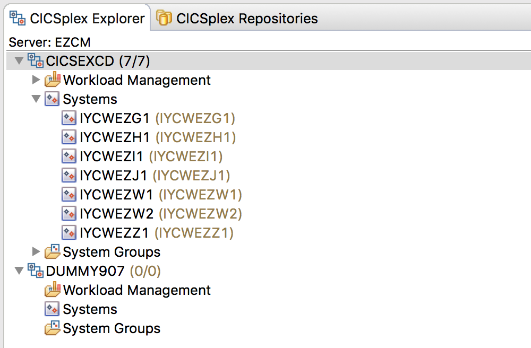Image resolution: width=531 pixels, height=348 pixels.
Task: Click the IYCWEZG1 system icon
Action: pos(69,118)
